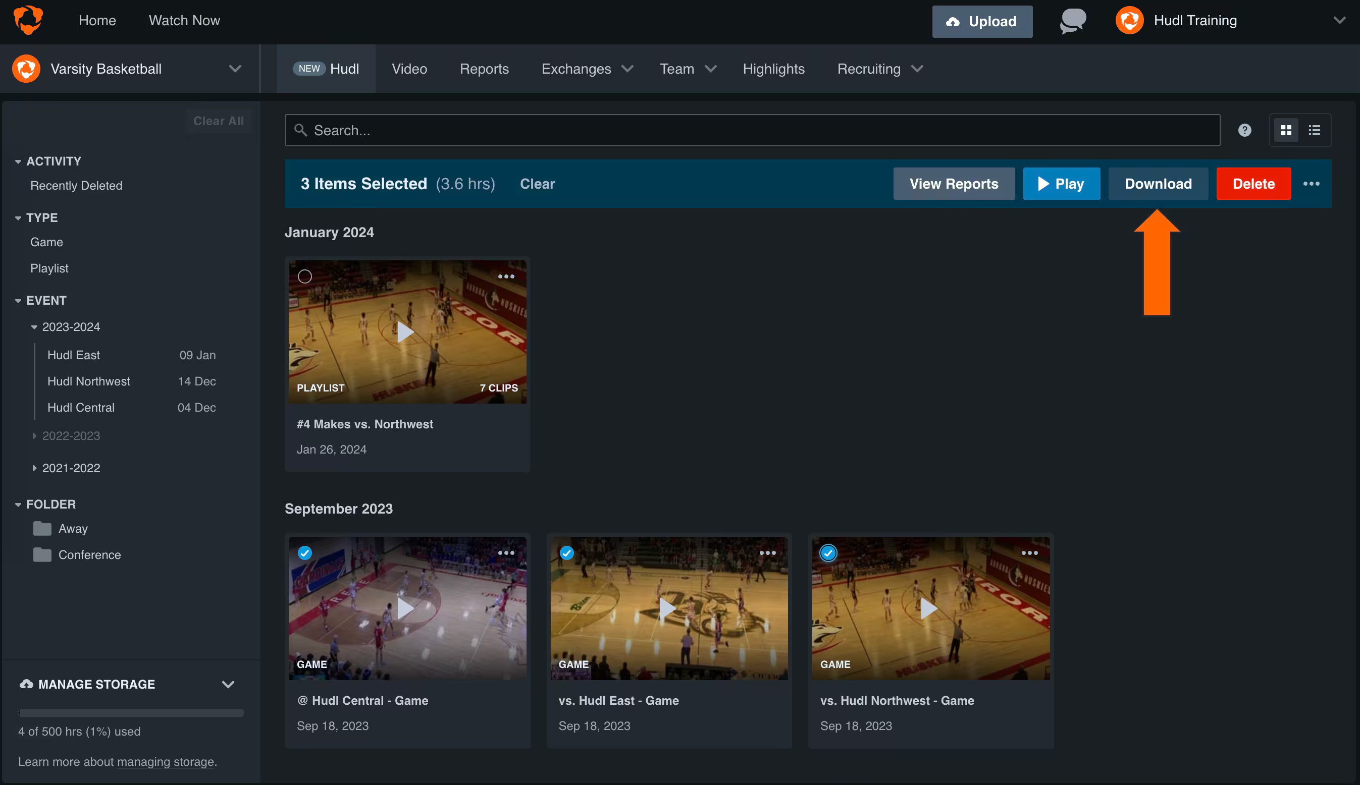Image resolution: width=1360 pixels, height=785 pixels.
Task: Switch to the Video tab
Action: [x=409, y=69]
